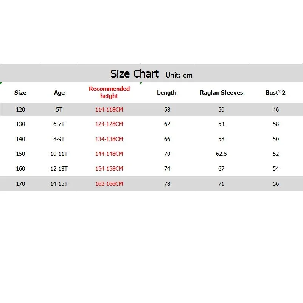Screen dimensions: 303x303
Task: Select the 114-118CM height cell
Action: [109, 110]
